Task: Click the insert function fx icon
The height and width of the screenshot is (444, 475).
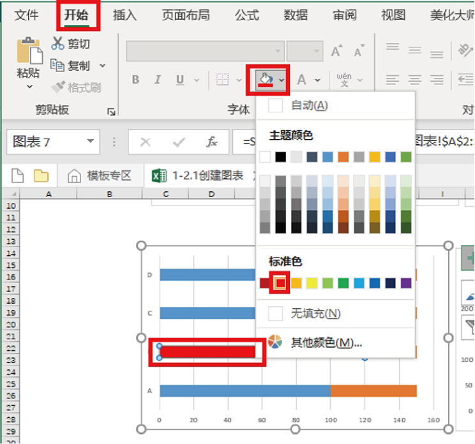Action: pyautogui.click(x=212, y=142)
